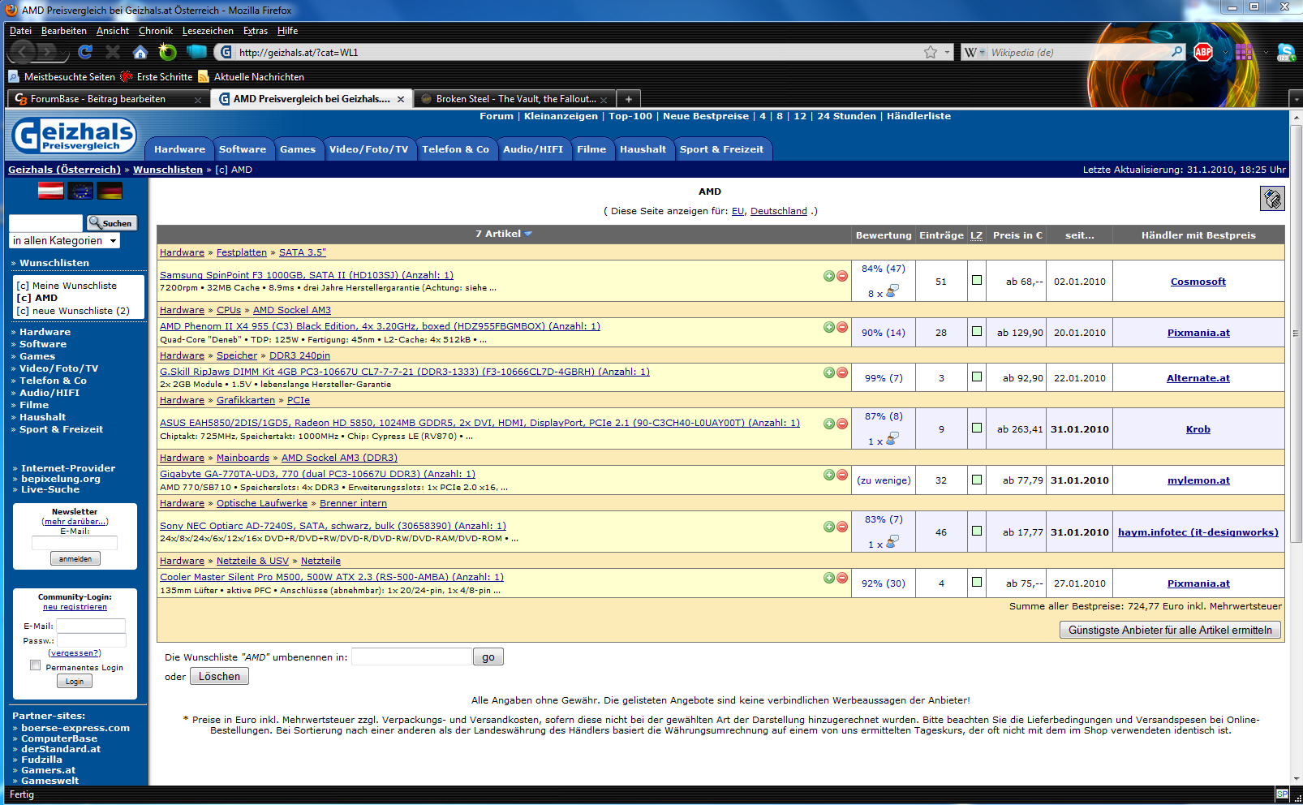
Task: Open the Aktuelle Nachrichten feed bookmark
Action: (x=252, y=76)
